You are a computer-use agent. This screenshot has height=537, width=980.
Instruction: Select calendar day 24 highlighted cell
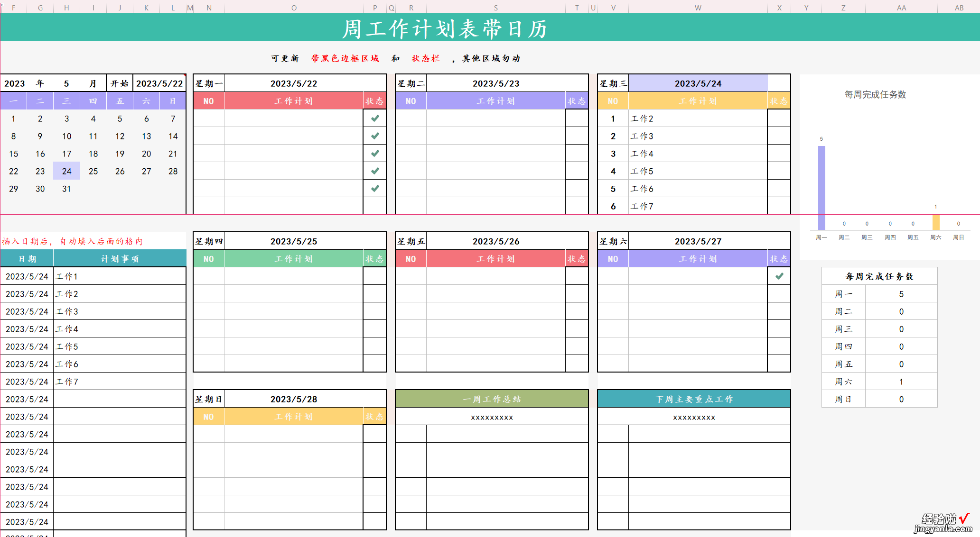(66, 171)
